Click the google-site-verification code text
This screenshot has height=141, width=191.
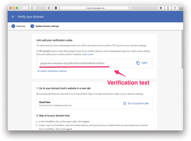tap(72, 63)
